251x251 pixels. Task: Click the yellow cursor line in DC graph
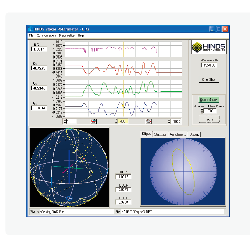(123, 49)
